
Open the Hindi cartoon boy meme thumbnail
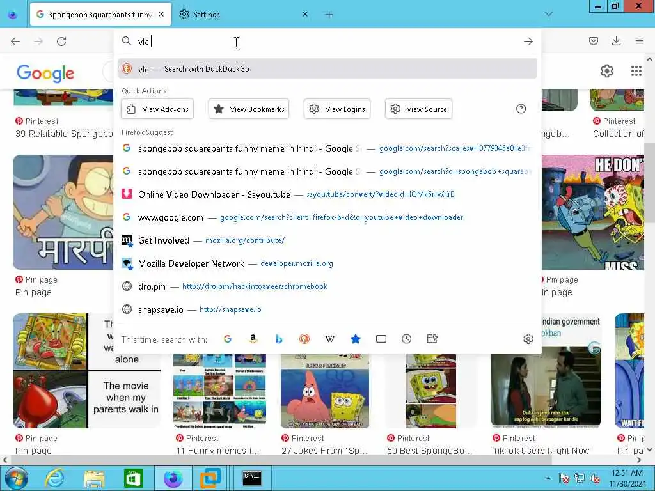63,212
